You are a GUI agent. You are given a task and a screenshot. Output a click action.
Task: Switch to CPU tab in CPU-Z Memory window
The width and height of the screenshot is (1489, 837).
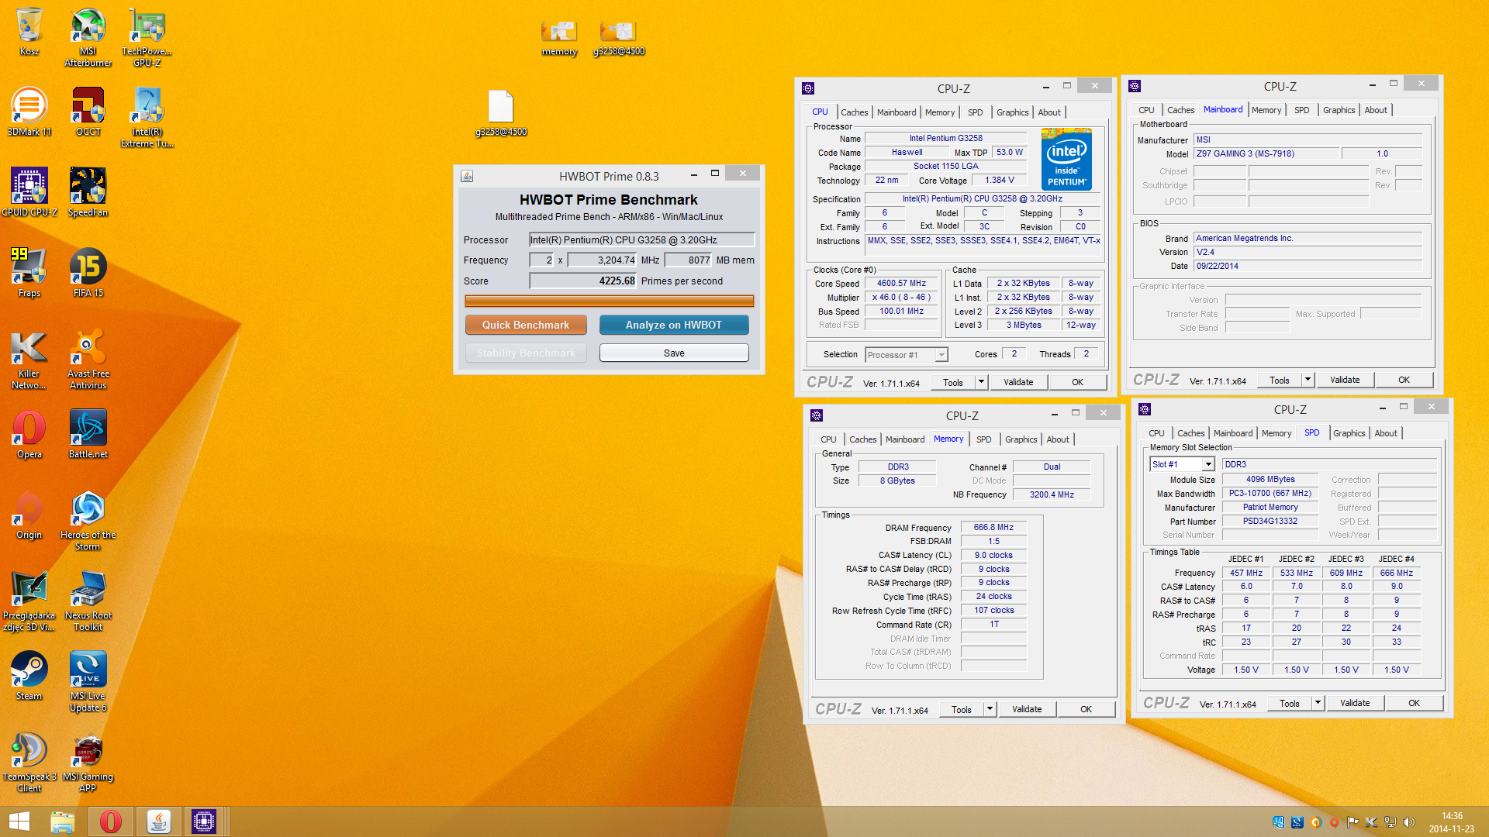tap(828, 439)
